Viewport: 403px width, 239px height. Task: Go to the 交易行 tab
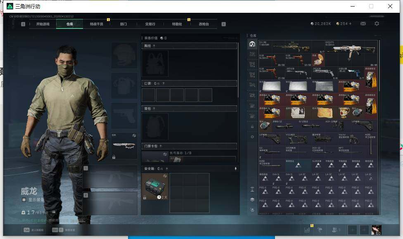(x=150, y=24)
